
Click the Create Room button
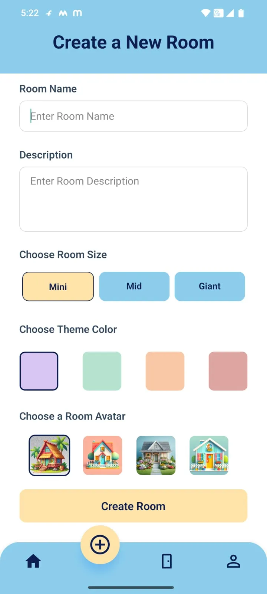tap(133, 506)
